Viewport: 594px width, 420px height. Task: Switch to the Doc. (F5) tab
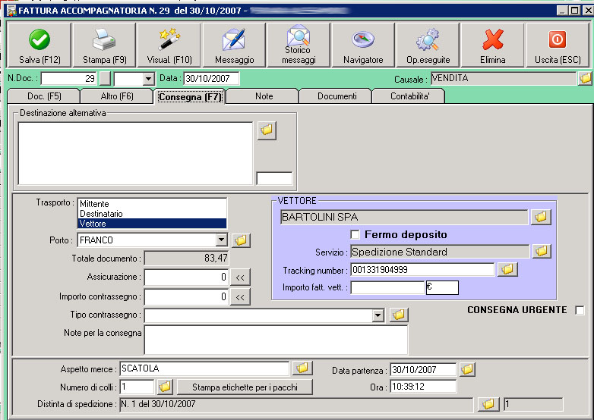click(44, 96)
